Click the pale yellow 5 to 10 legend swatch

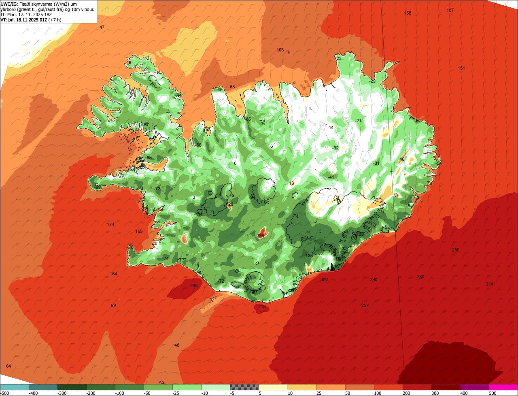pos(273,387)
